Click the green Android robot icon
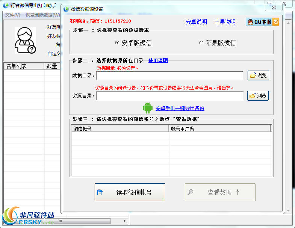Screen dimensions: 295x228 click(x=148, y=108)
